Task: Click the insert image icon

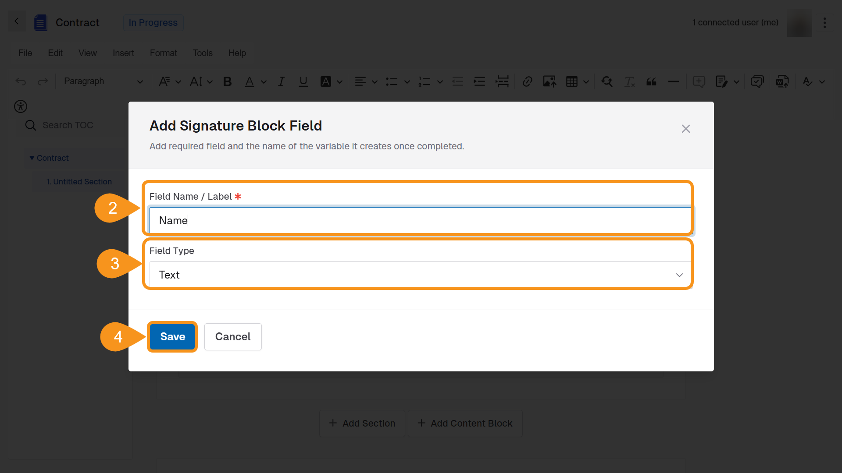Action: [x=549, y=81]
